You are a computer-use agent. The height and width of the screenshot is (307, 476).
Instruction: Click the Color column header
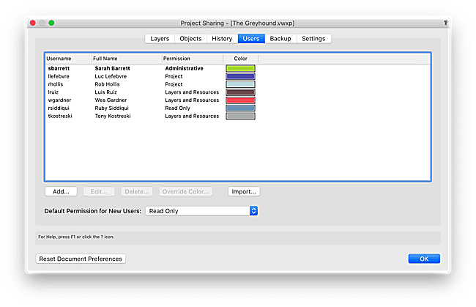point(241,59)
